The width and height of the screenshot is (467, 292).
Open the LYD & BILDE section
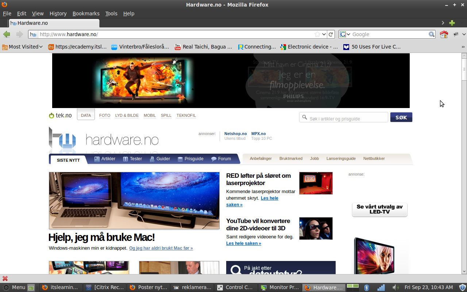[x=127, y=115]
